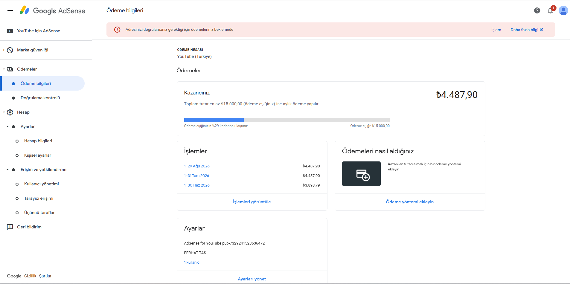Click the payment threshold progress bar

pyautogui.click(x=287, y=120)
